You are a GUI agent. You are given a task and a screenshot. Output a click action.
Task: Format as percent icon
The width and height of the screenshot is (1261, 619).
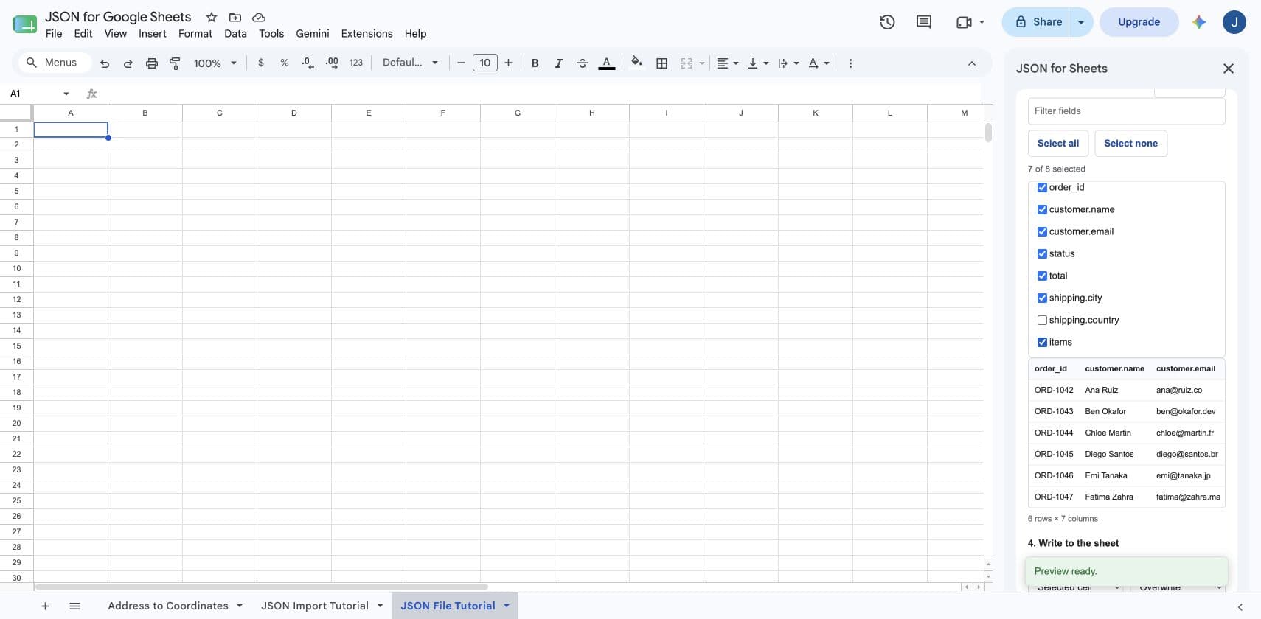coord(285,63)
